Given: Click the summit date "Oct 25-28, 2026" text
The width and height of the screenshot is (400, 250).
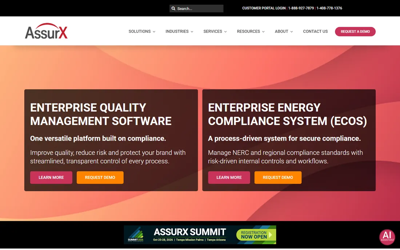Looking at the screenshot, I should click(x=163, y=240).
